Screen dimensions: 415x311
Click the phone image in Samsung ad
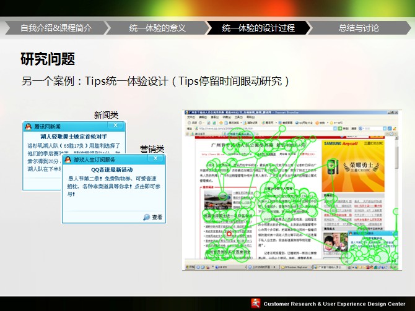pos(331,168)
